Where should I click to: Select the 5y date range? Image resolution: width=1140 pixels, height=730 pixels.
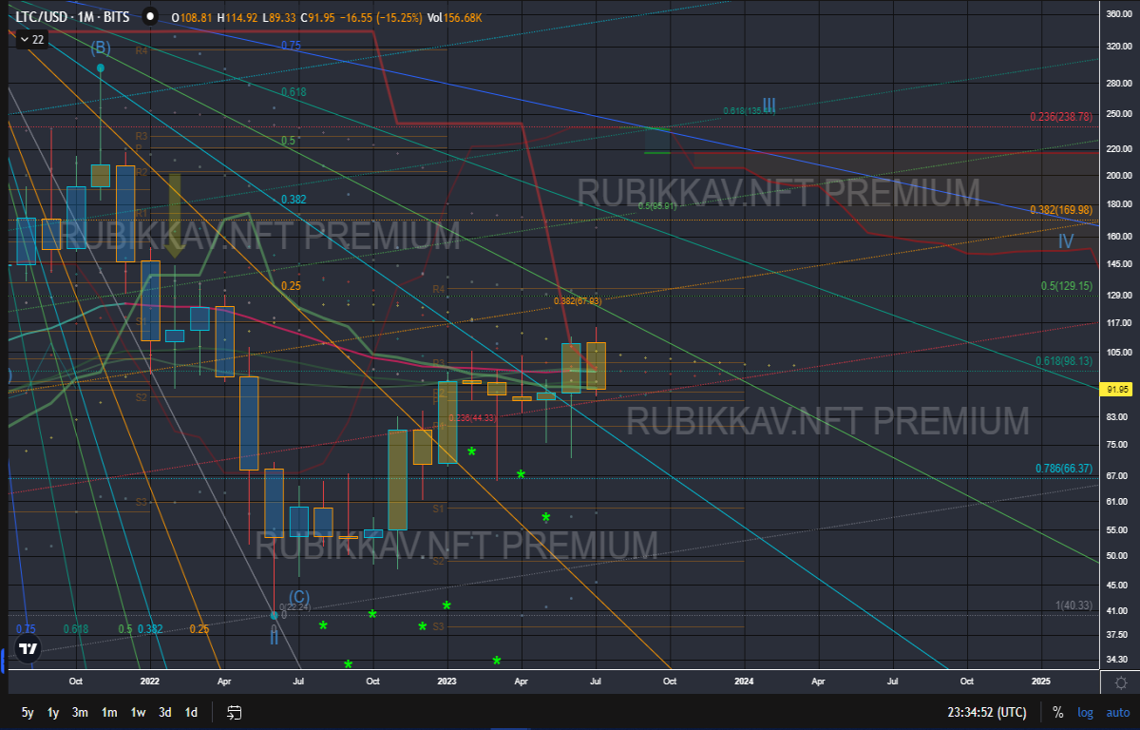pyautogui.click(x=28, y=712)
